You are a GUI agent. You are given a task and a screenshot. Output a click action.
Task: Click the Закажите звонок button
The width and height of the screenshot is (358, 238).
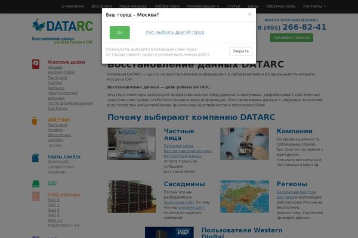pos(291,37)
